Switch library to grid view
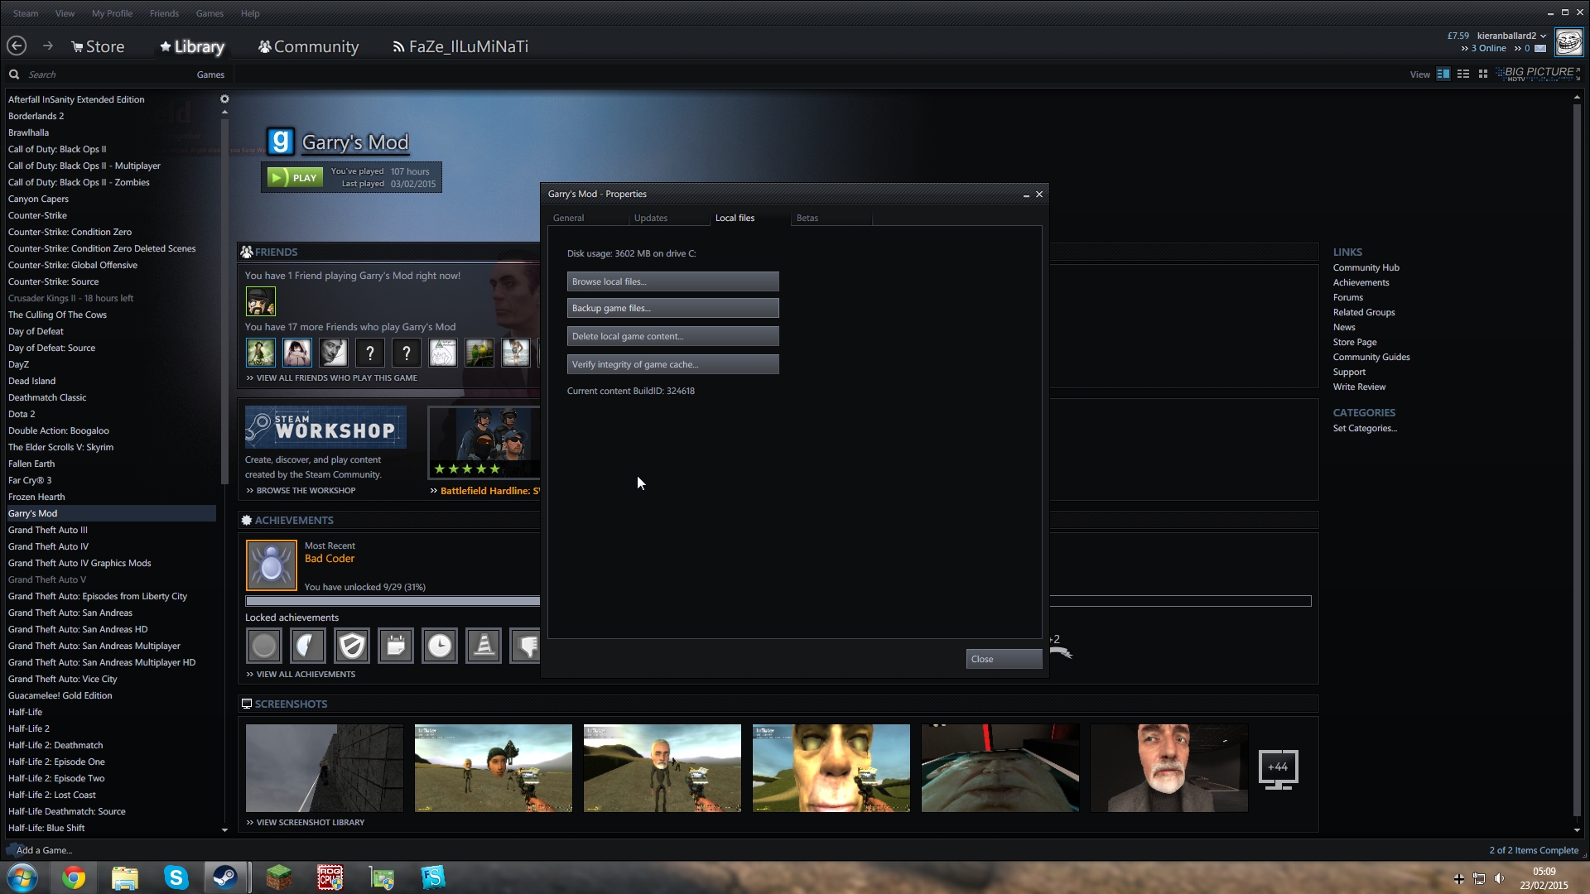This screenshot has height=894, width=1590. 1483,74
